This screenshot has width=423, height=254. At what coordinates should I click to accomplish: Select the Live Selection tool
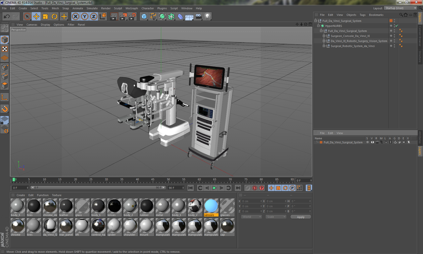pos(27,17)
